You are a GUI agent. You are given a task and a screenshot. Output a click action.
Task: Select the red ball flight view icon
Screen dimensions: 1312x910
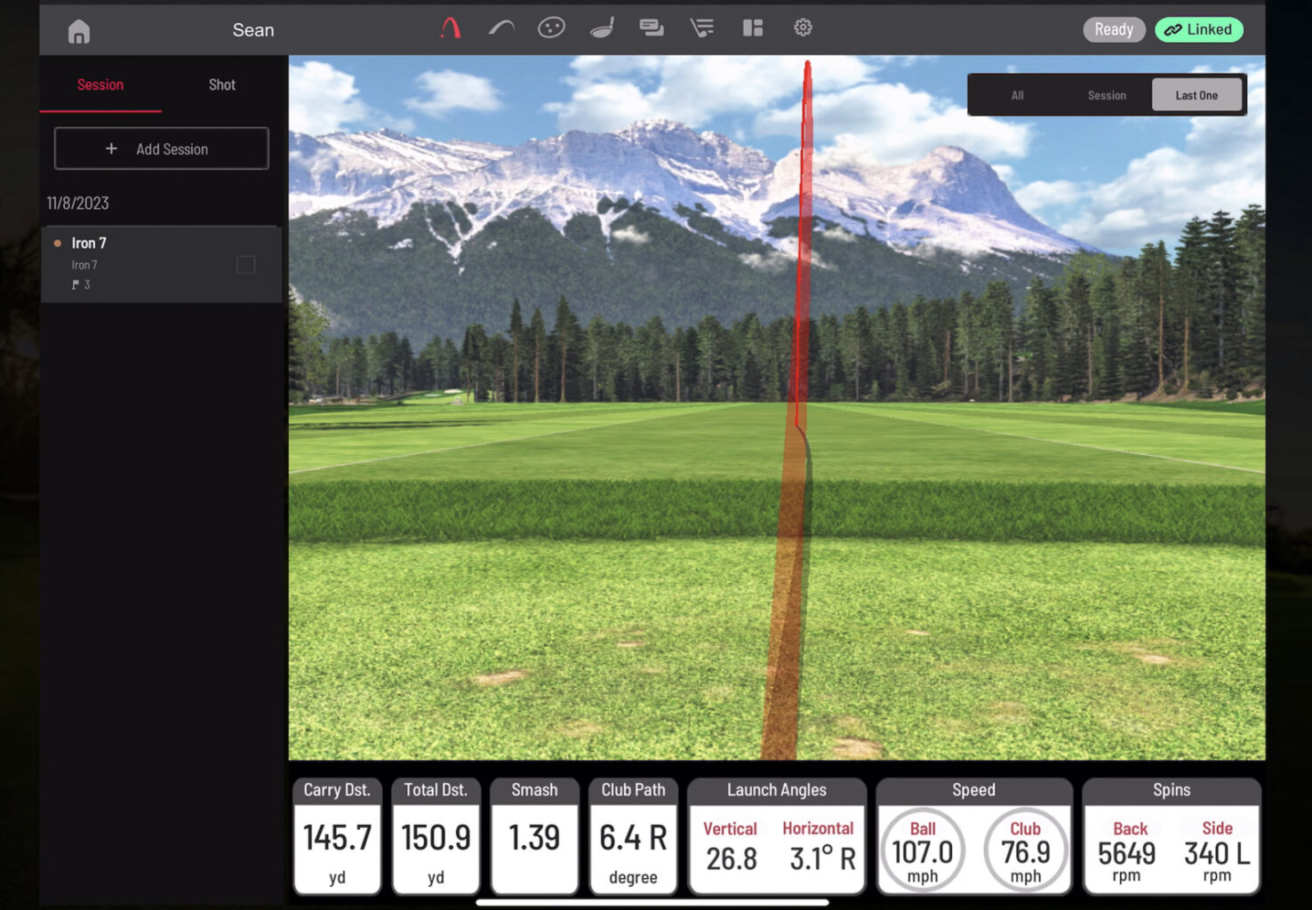(451, 28)
